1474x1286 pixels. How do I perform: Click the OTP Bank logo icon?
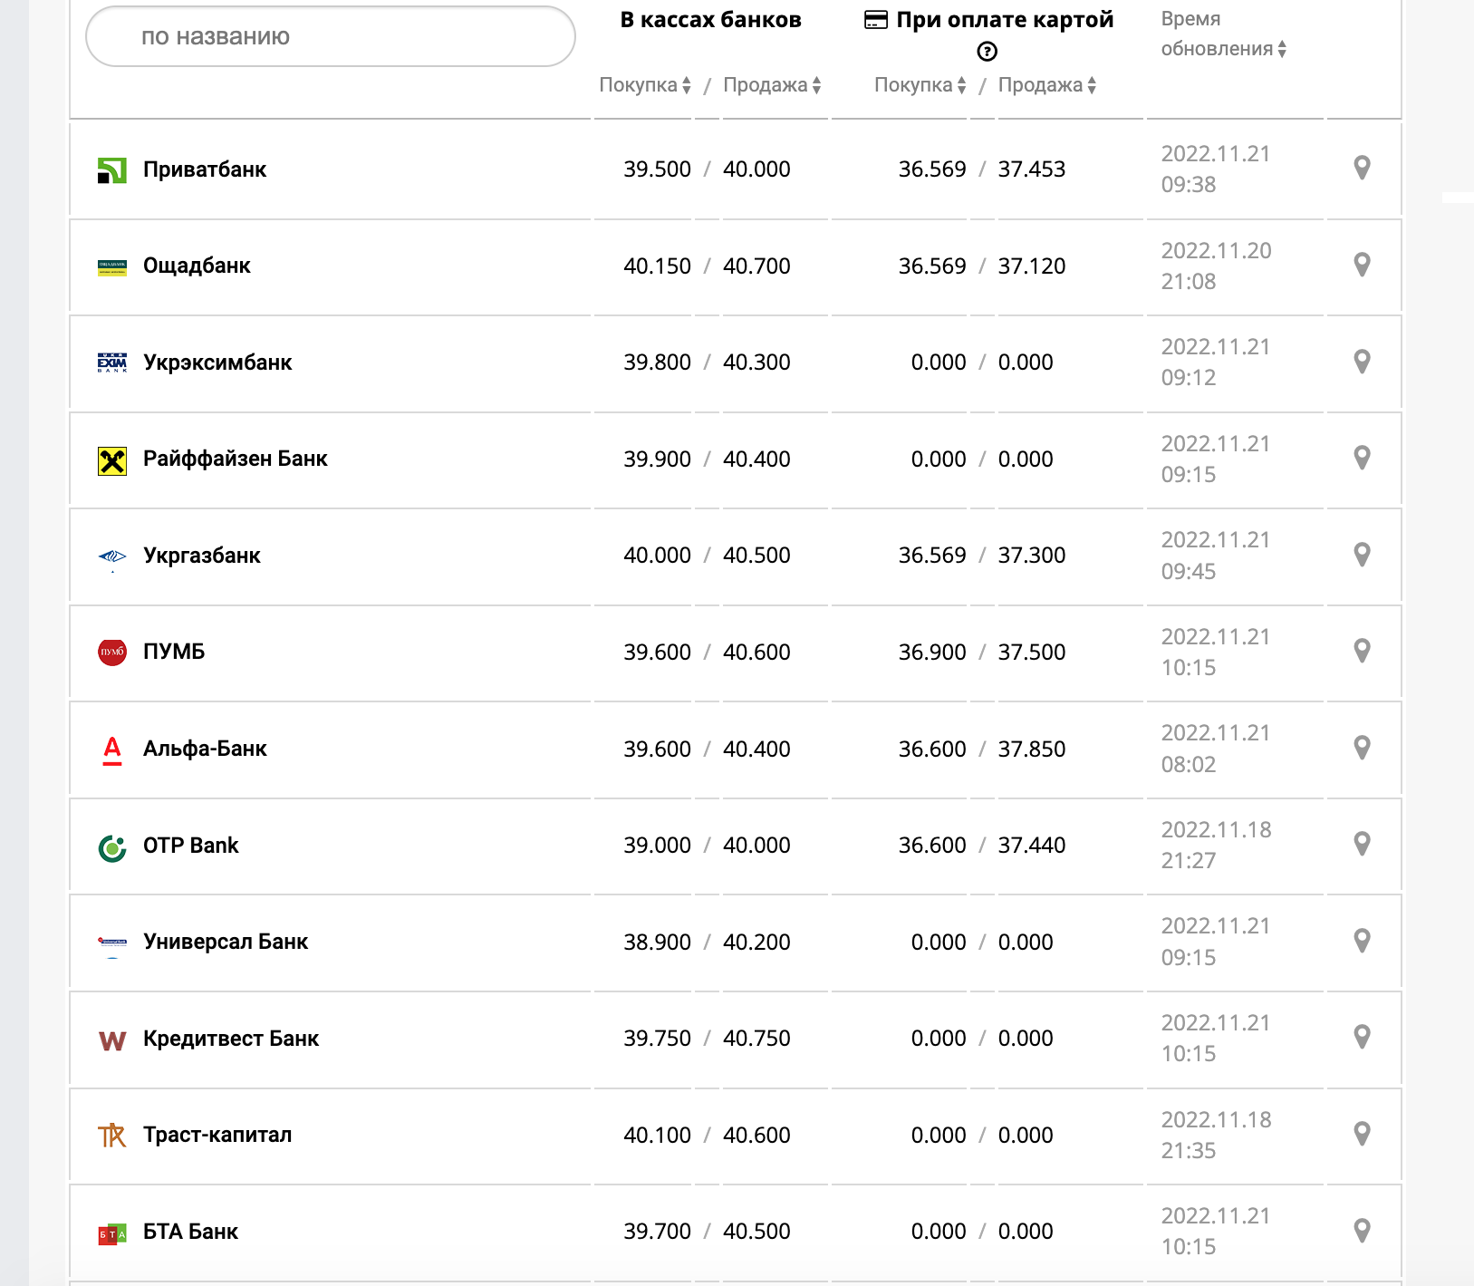tap(112, 847)
